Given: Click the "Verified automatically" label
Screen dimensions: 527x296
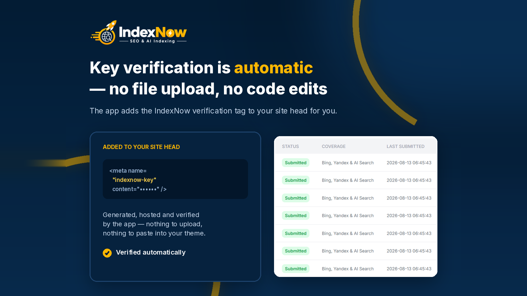Looking at the screenshot, I should coord(151,252).
